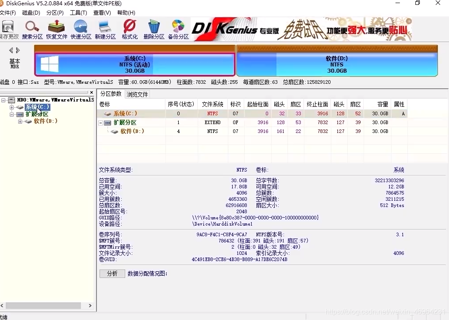Click the 分析 button

[x=112, y=273]
